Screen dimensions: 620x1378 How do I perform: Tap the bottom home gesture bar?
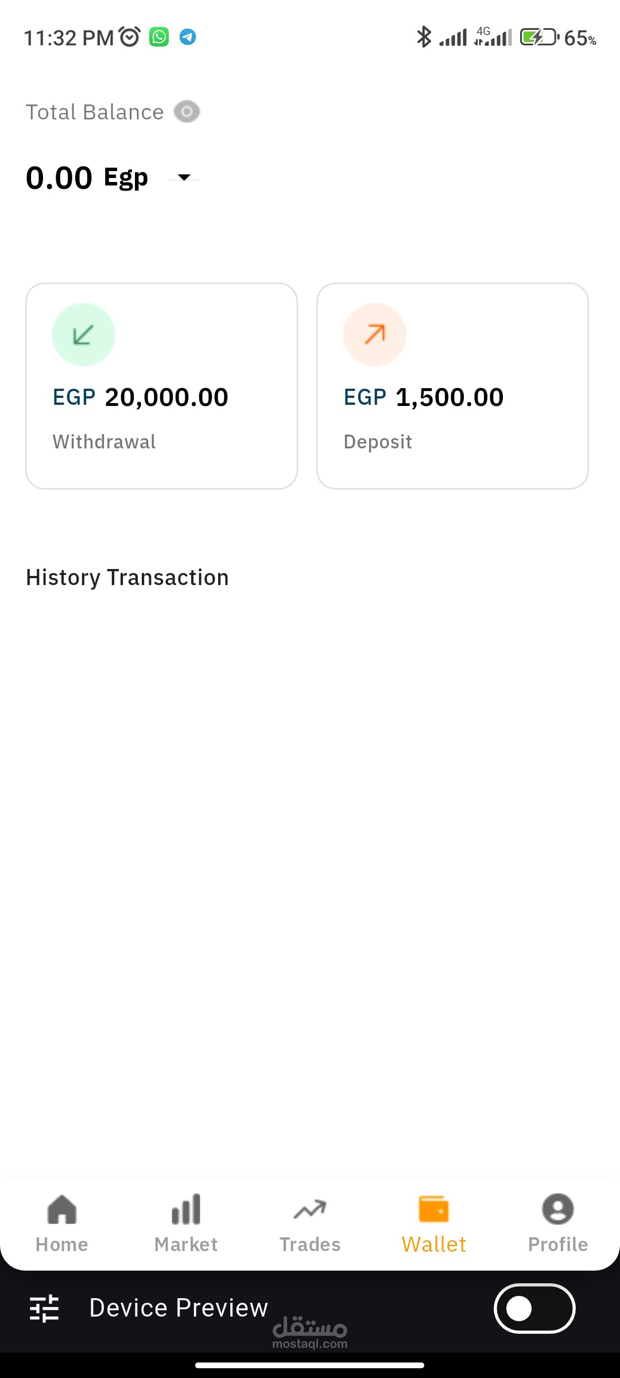tap(310, 1365)
